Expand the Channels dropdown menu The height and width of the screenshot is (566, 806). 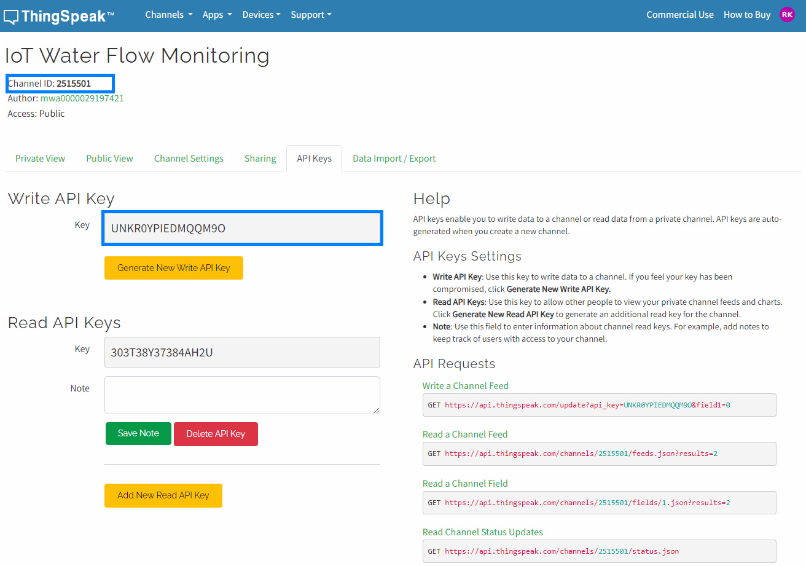pyautogui.click(x=169, y=15)
